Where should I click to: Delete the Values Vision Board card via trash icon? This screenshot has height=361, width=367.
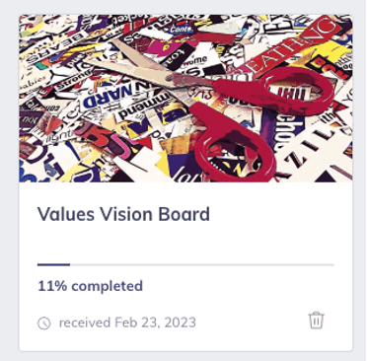coord(316,321)
